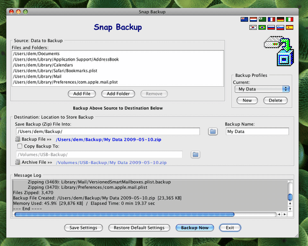Click document icon beside Backup File

click(x=18, y=139)
